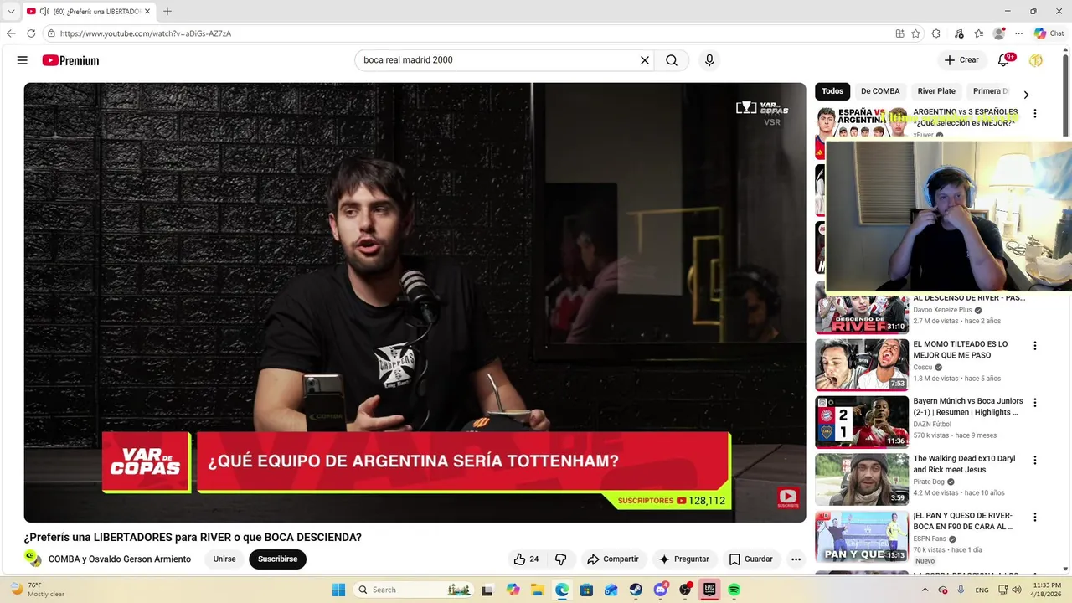
Task: Click the Unirse membership button
Action: [224, 559]
